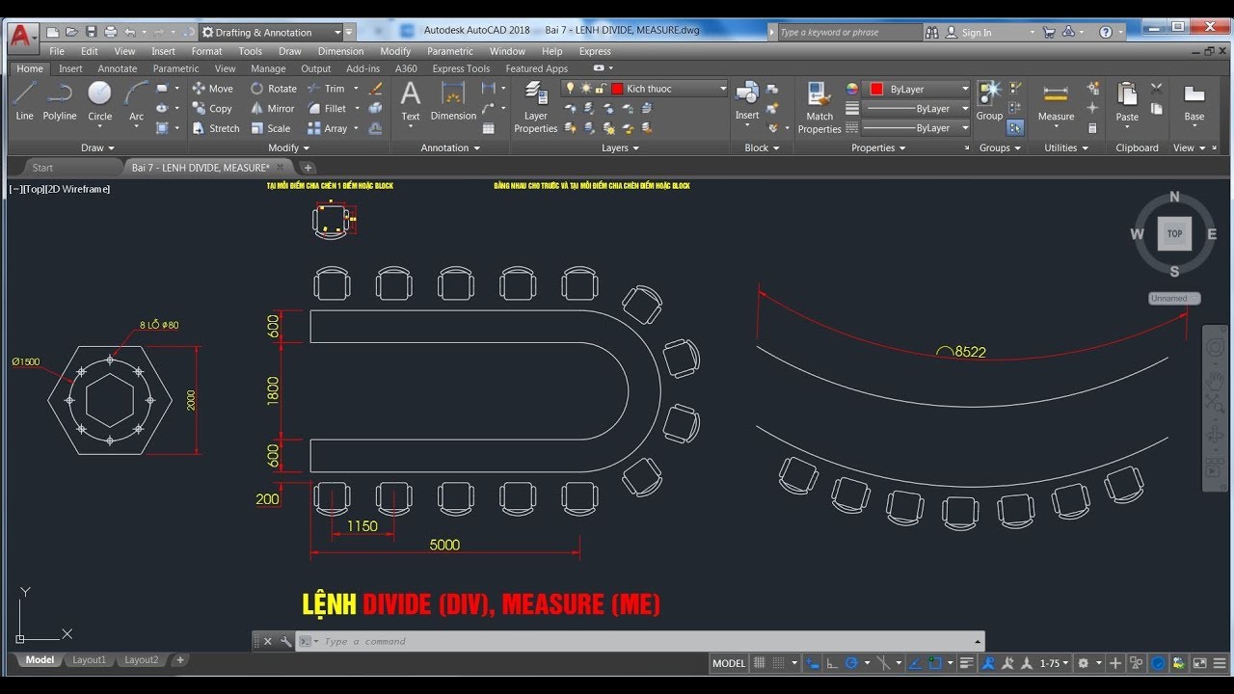Image resolution: width=1234 pixels, height=694 pixels.
Task: Toggle the light bulb layer visibility icon
Action: pyautogui.click(x=570, y=89)
